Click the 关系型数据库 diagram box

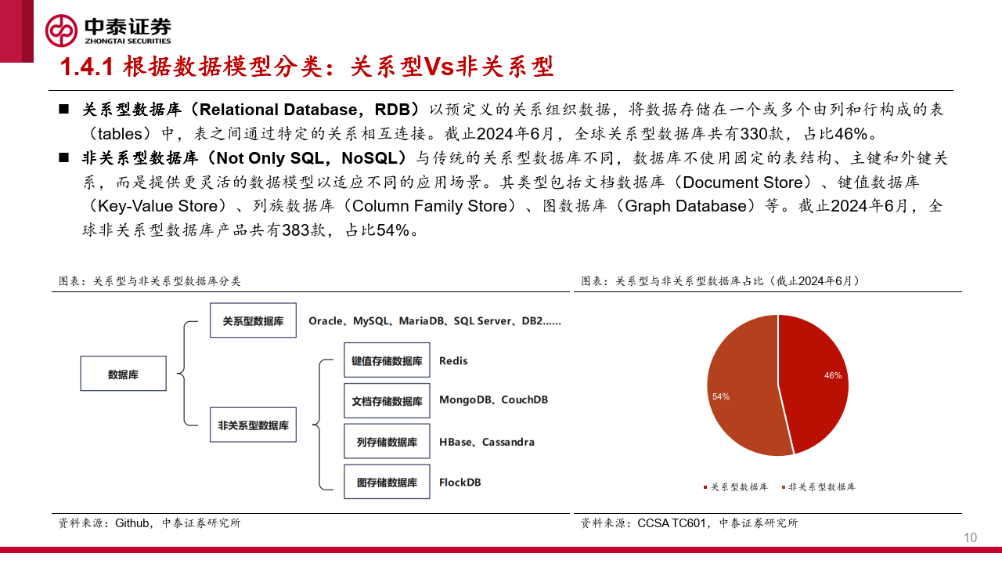point(253,320)
